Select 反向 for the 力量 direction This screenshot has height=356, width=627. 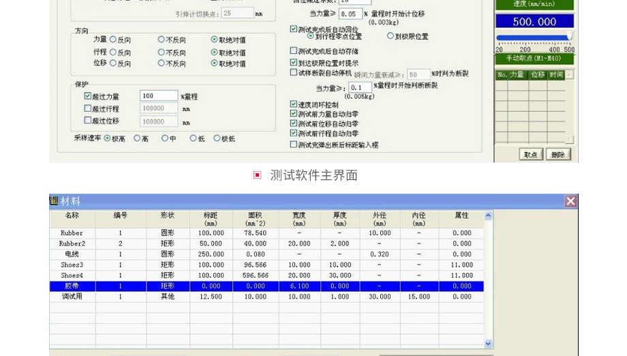(113, 40)
